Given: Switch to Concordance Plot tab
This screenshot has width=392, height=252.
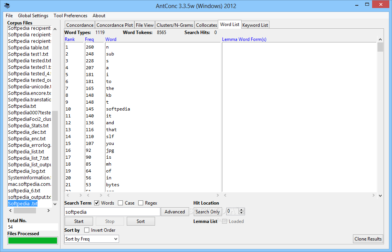Looking at the screenshot, I should pos(115,25).
